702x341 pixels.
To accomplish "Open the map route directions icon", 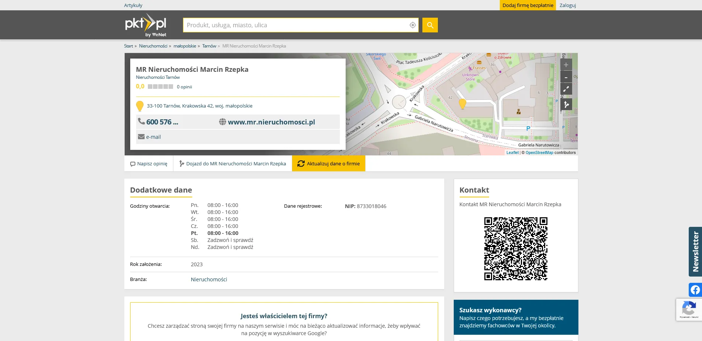I will click(566, 105).
